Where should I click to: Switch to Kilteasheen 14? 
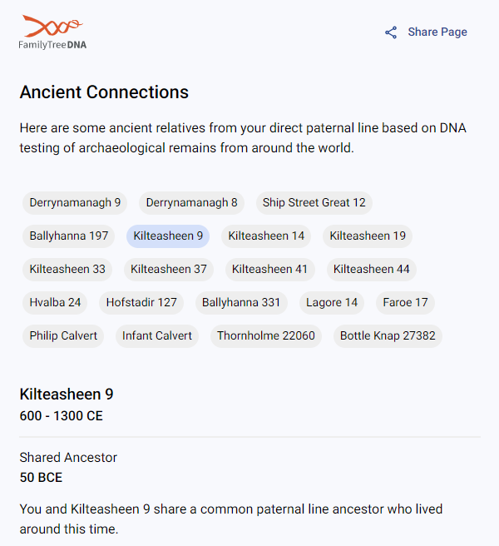[266, 236]
